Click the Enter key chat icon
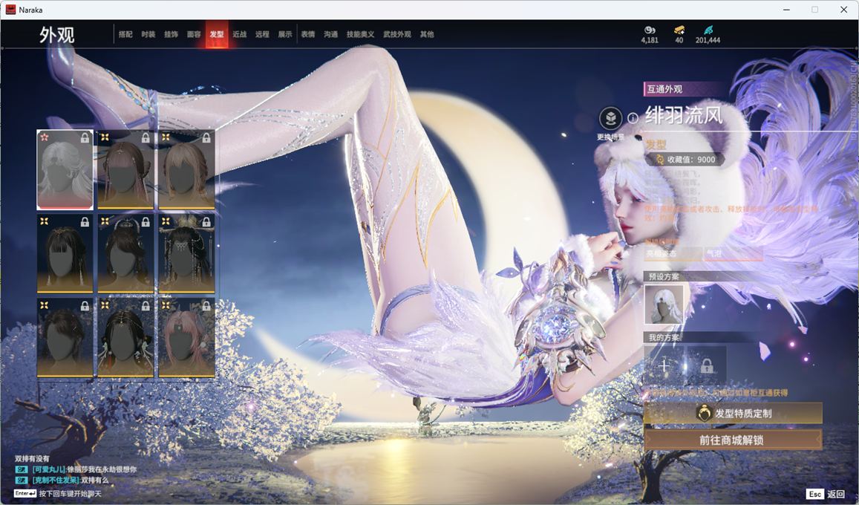Screen dimensions: 859x505 pos(25,494)
